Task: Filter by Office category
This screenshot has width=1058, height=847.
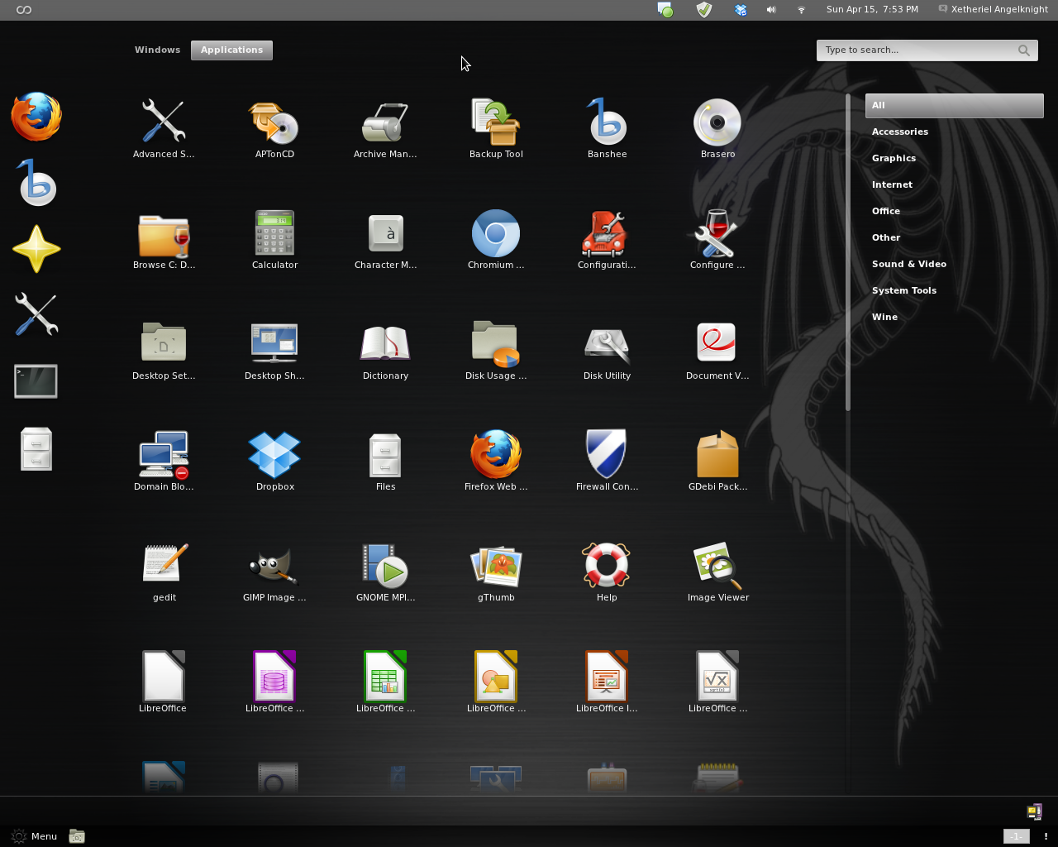Action: [x=885, y=211]
